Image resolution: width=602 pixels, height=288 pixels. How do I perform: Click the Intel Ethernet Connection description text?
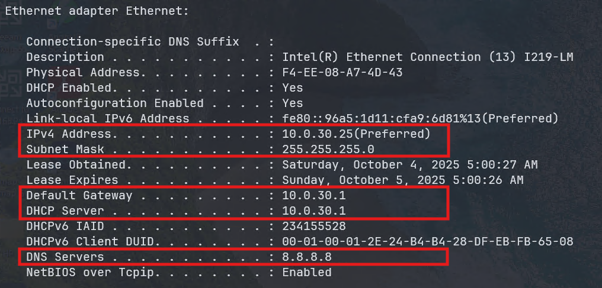pos(427,57)
